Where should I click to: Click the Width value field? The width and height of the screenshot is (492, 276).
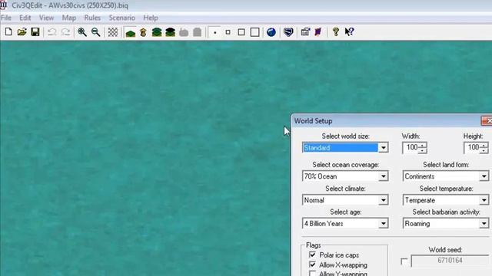click(x=411, y=148)
